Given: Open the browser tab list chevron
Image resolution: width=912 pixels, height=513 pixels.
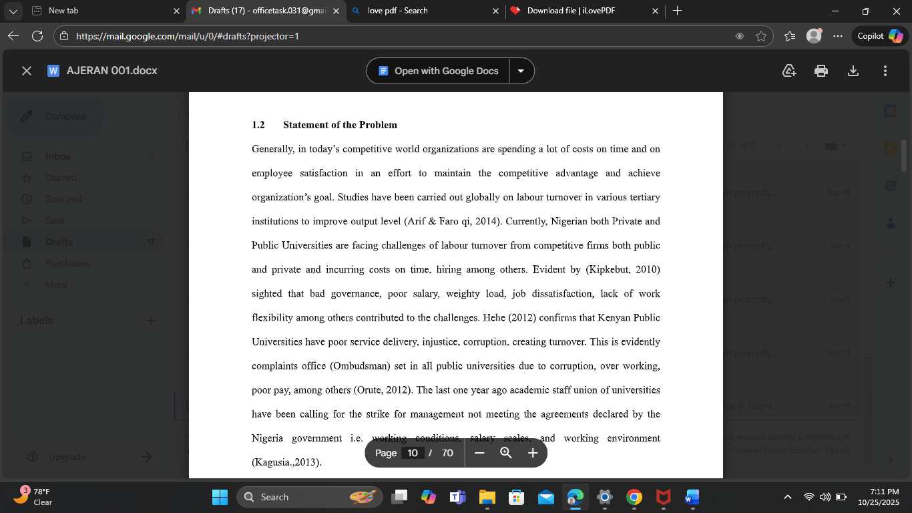Looking at the screenshot, I should pos(13,11).
